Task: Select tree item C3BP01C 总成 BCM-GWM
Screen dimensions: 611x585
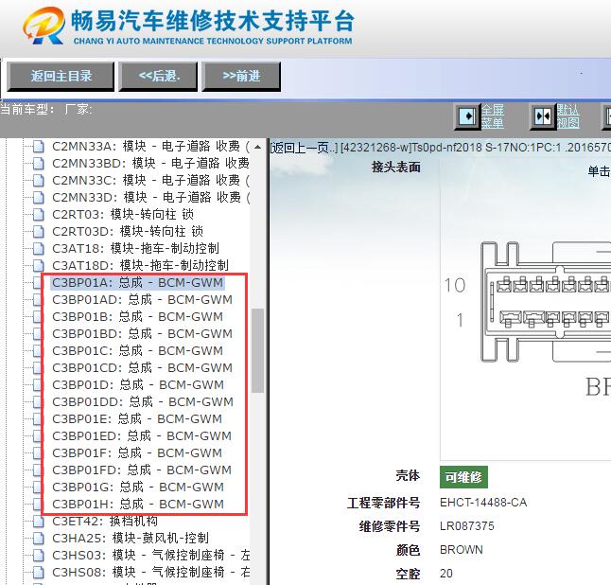Action: point(137,350)
